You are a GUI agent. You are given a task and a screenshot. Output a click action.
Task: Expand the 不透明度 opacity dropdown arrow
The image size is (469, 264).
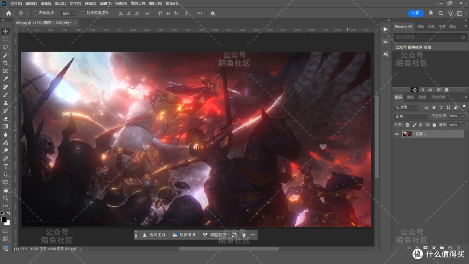tap(463, 116)
